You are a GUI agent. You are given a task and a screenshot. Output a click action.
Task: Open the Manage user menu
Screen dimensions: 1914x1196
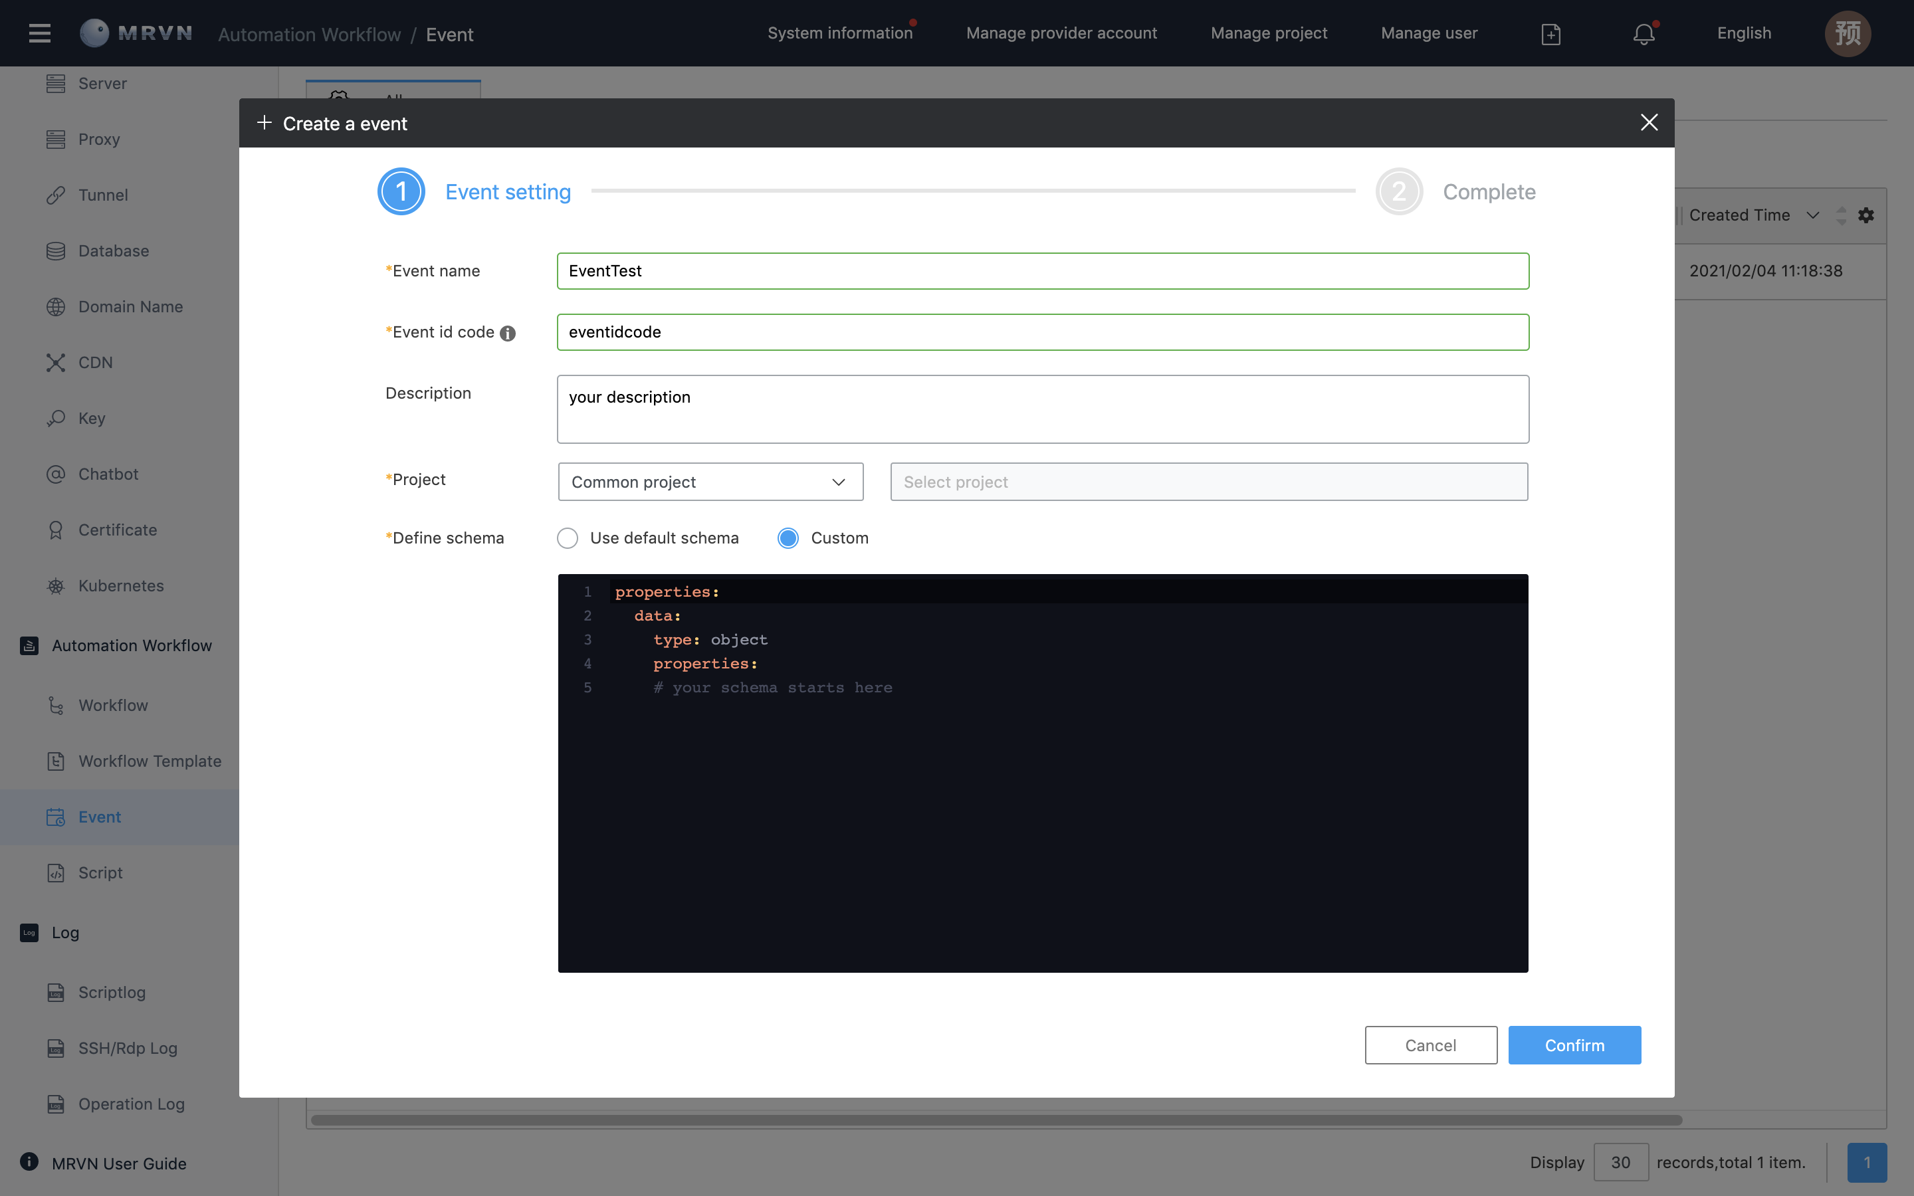tap(1428, 33)
